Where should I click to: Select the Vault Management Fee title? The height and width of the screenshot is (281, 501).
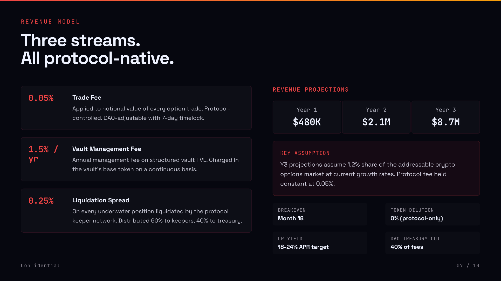(x=107, y=149)
